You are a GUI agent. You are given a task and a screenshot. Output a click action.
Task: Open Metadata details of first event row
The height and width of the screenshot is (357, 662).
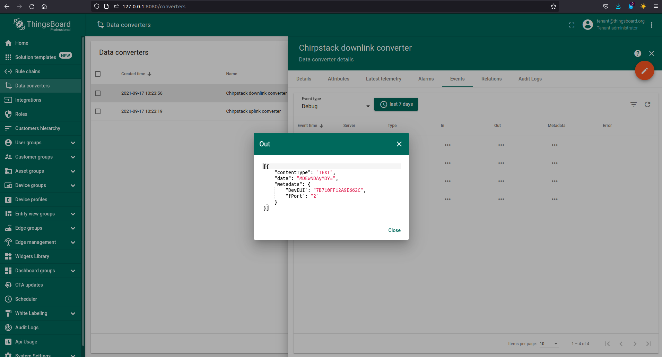click(x=555, y=145)
